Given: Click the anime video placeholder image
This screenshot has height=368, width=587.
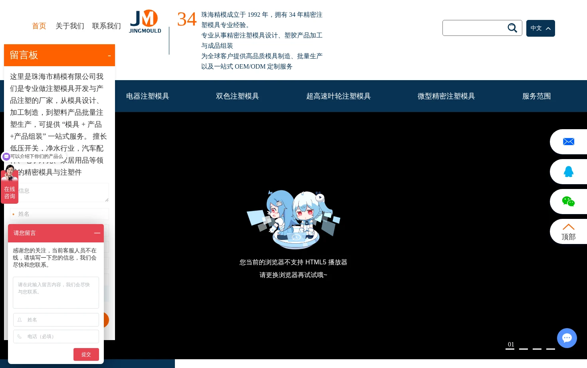Looking at the screenshot, I should pyautogui.click(x=293, y=220).
